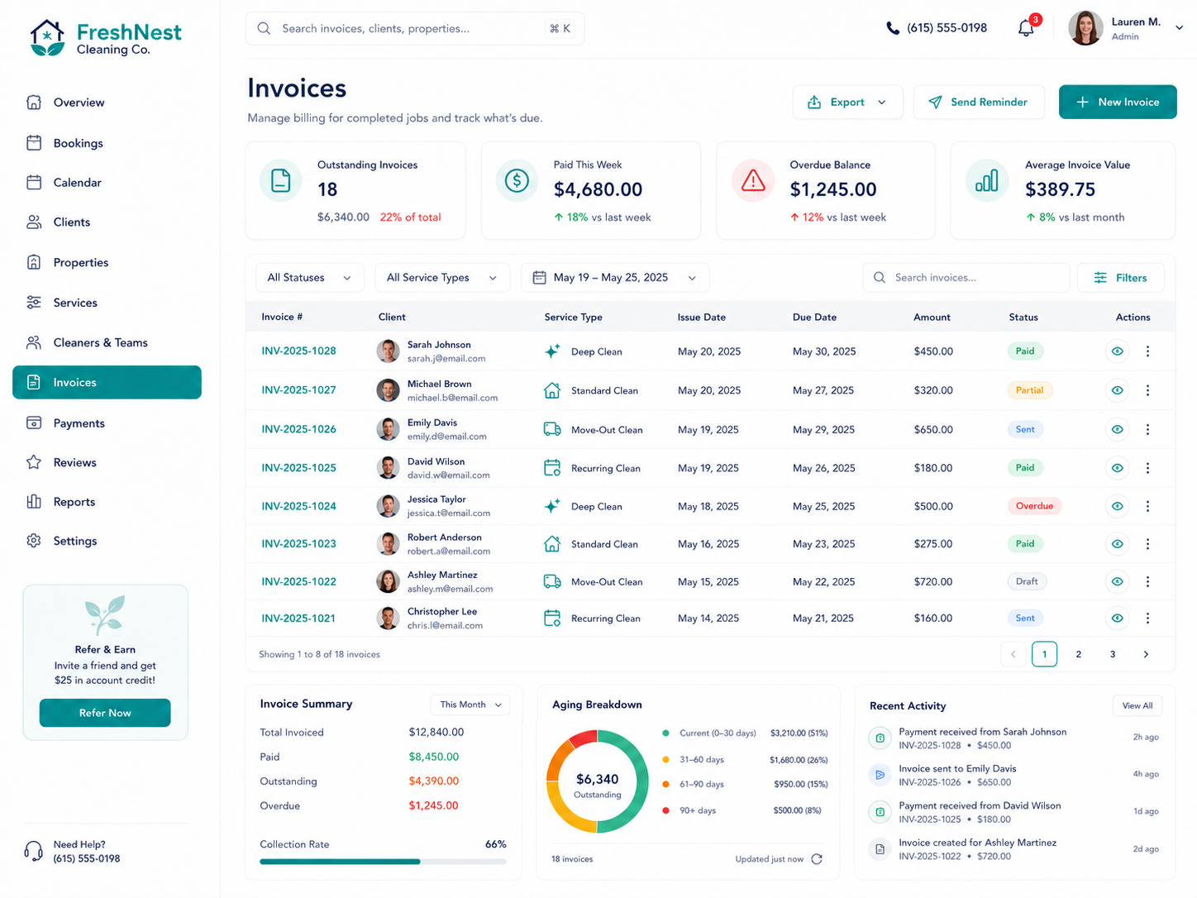
Task: Click the Recurring Clean calendar icon for INV-2025-1025
Action: (552, 468)
